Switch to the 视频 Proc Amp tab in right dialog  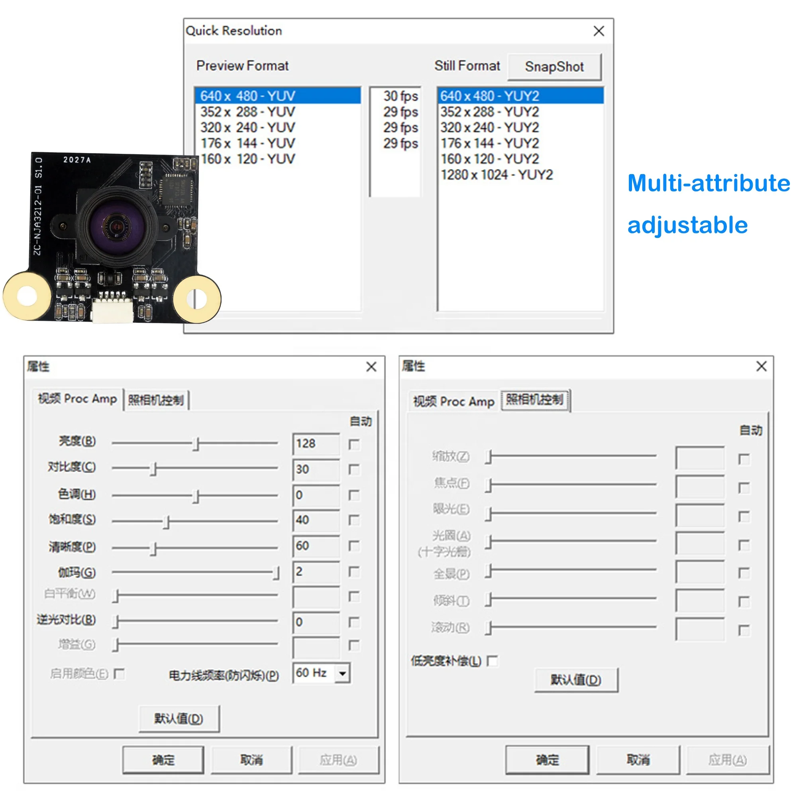coord(453,401)
